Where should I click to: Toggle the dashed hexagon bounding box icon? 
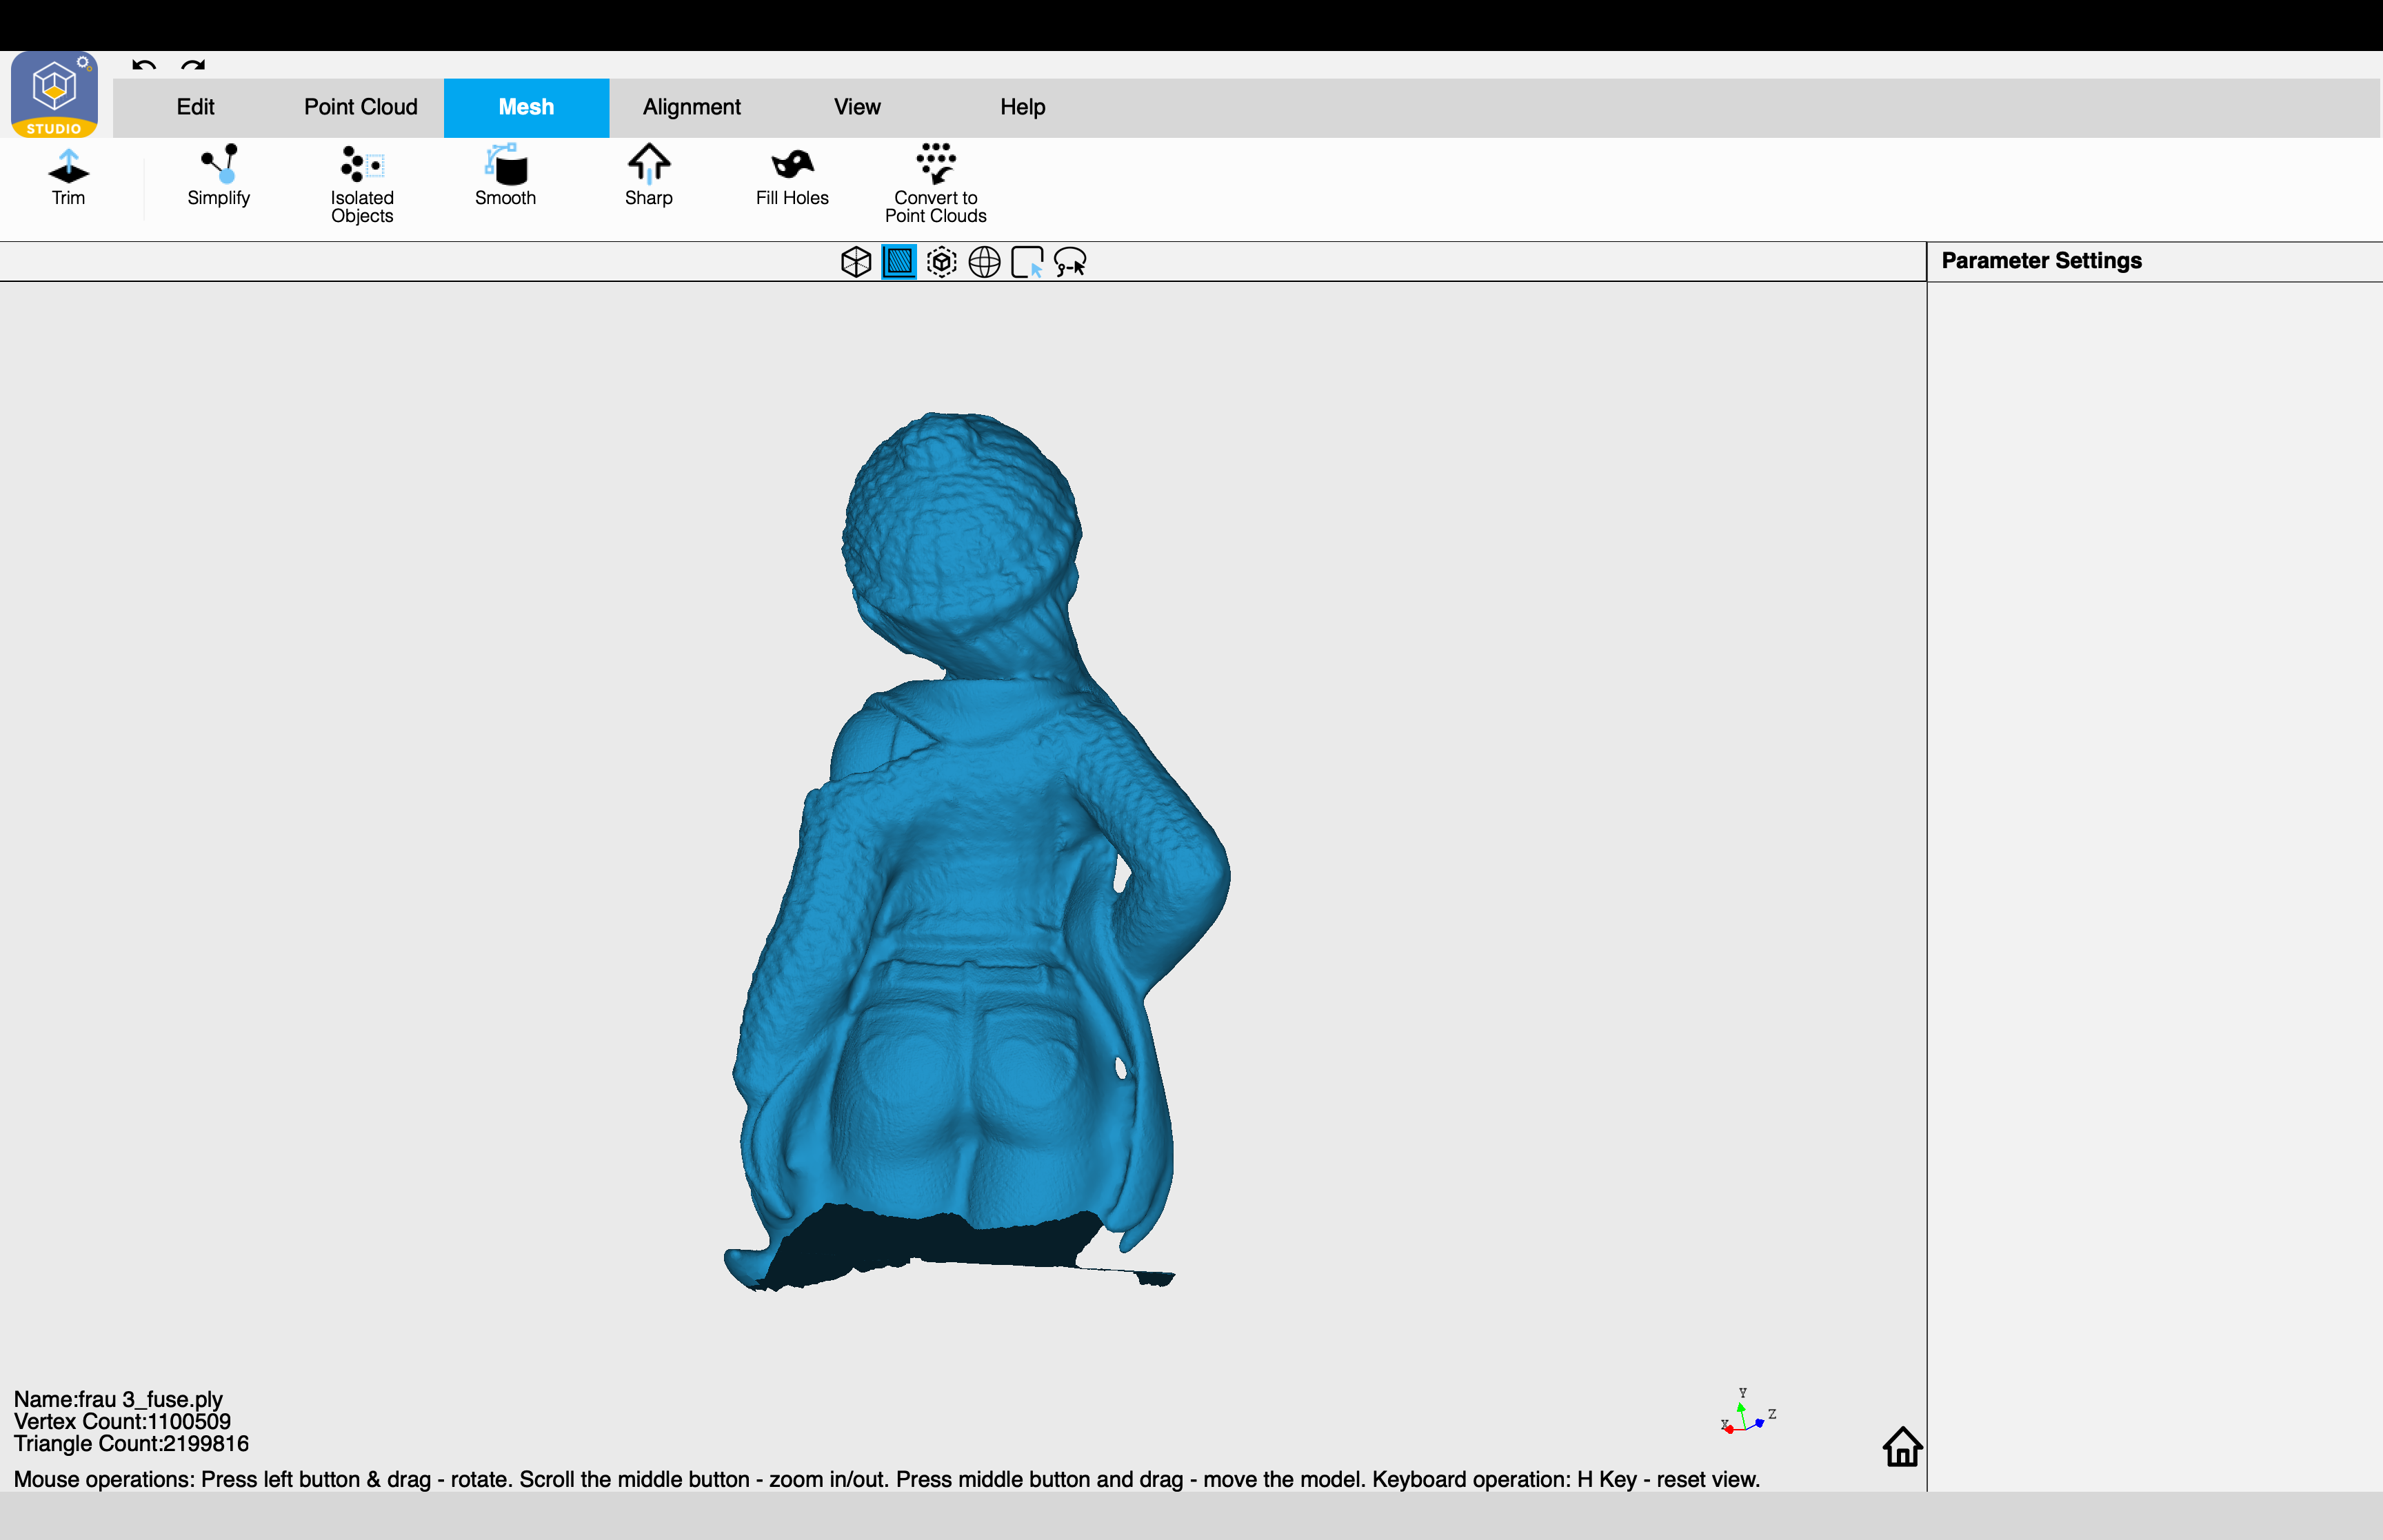pyautogui.click(x=941, y=262)
